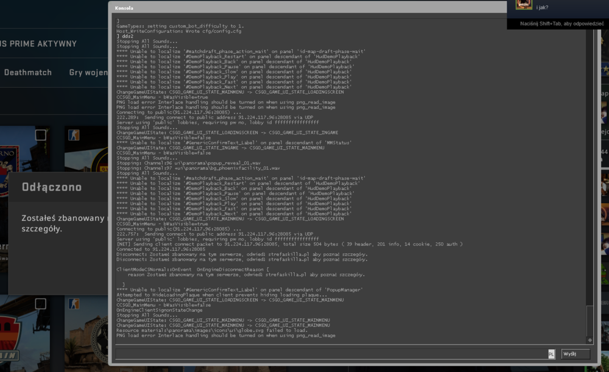Click the counter-terrorist icon on the card beside Inferno
This screenshot has height=372, width=609.
coord(74,135)
